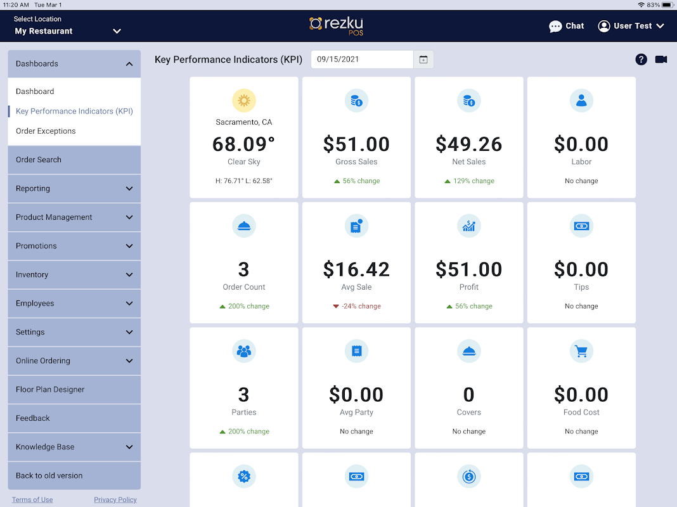Open the Select Location dropdown
The height and width of the screenshot is (507, 677).
[x=67, y=26]
